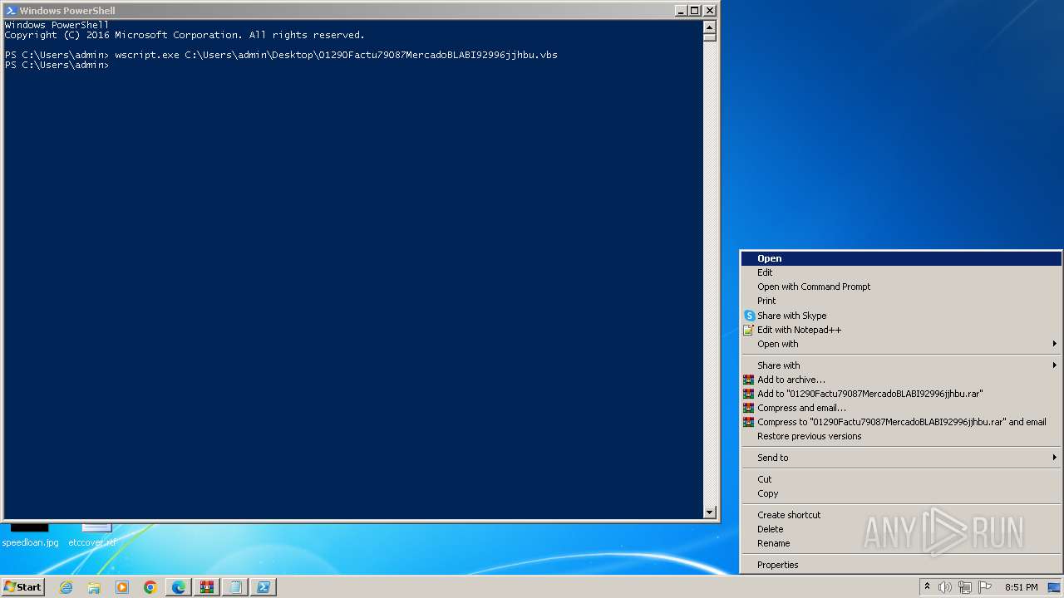Click PowerShell scrollbar down arrow
Viewport: 1064px width, 598px height.
(x=710, y=512)
